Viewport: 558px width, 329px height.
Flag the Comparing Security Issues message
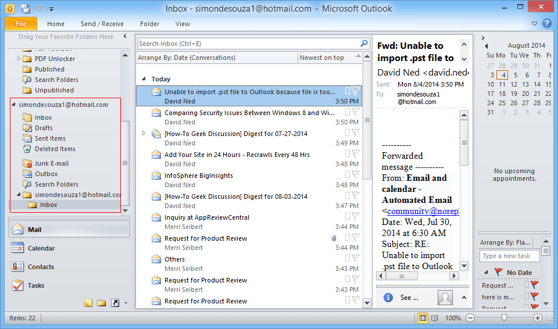tap(356, 112)
